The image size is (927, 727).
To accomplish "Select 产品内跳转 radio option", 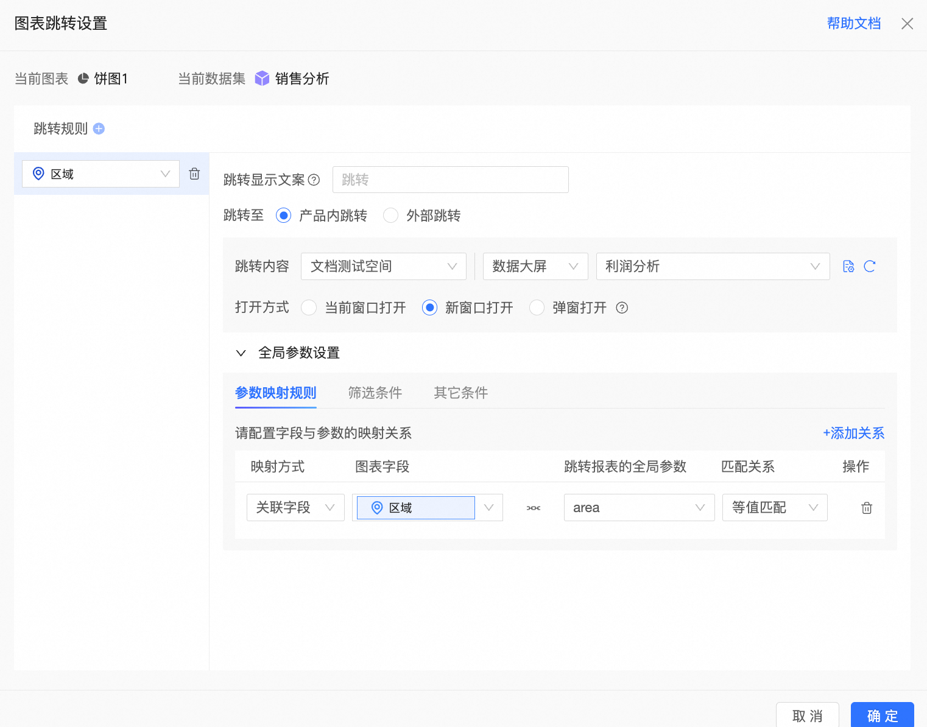I will [x=283, y=216].
